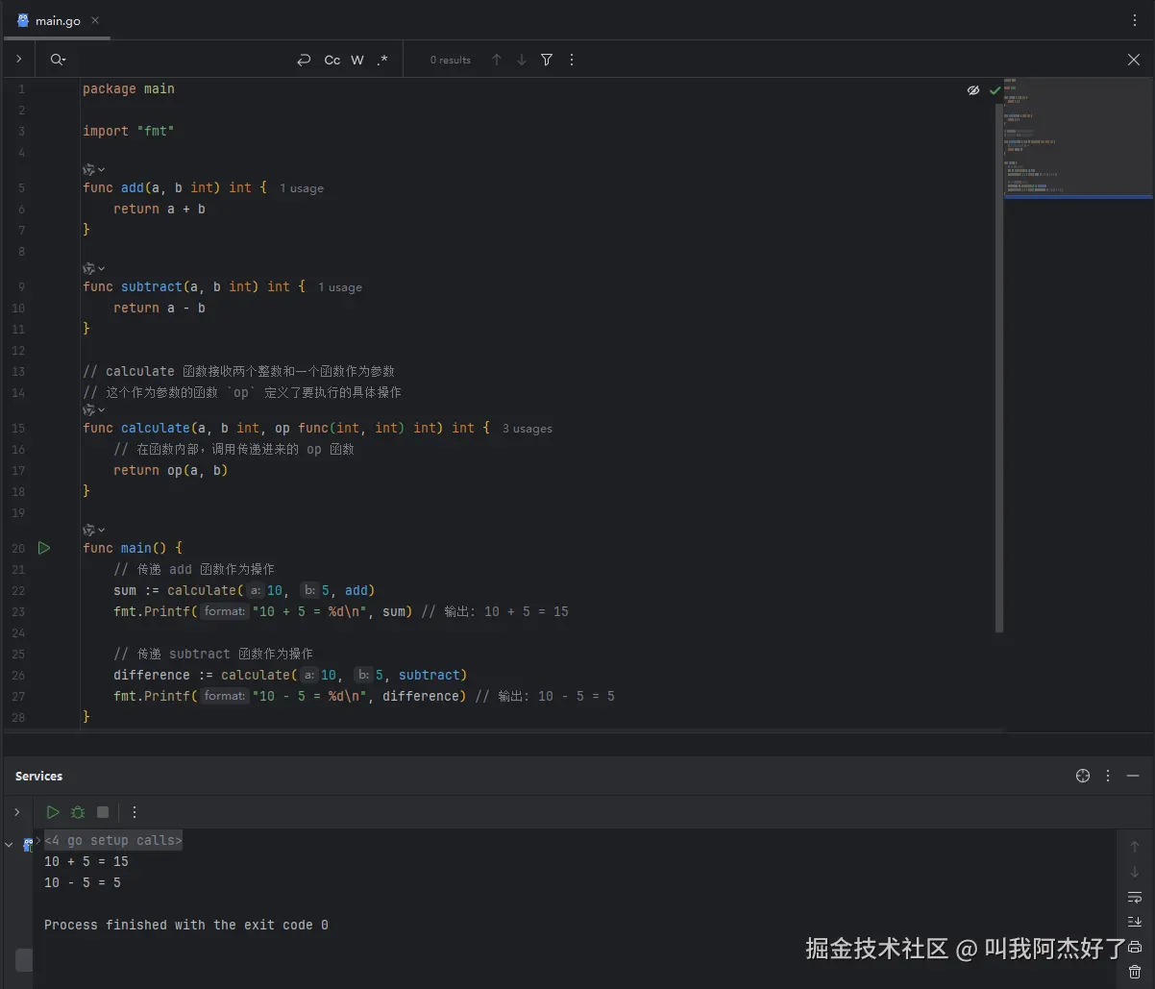The image size is (1155, 989).
Task: Click the Run button in Services toolbar
Action: click(x=53, y=812)
